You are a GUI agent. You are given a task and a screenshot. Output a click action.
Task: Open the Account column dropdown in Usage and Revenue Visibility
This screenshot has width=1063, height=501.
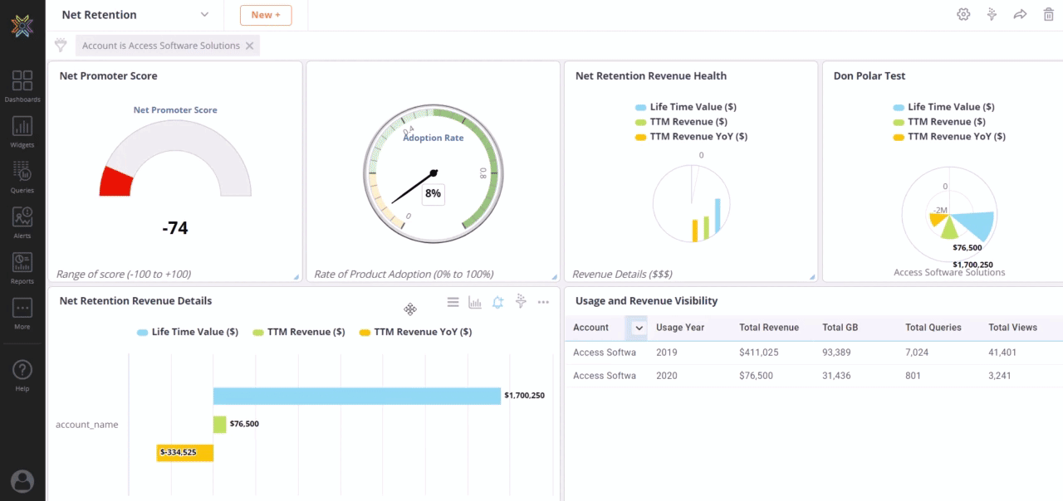pyautogui.click(x=638, y=328)
